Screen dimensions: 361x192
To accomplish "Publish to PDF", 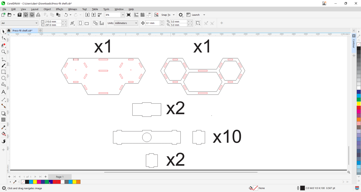I will tap(100, 15).
